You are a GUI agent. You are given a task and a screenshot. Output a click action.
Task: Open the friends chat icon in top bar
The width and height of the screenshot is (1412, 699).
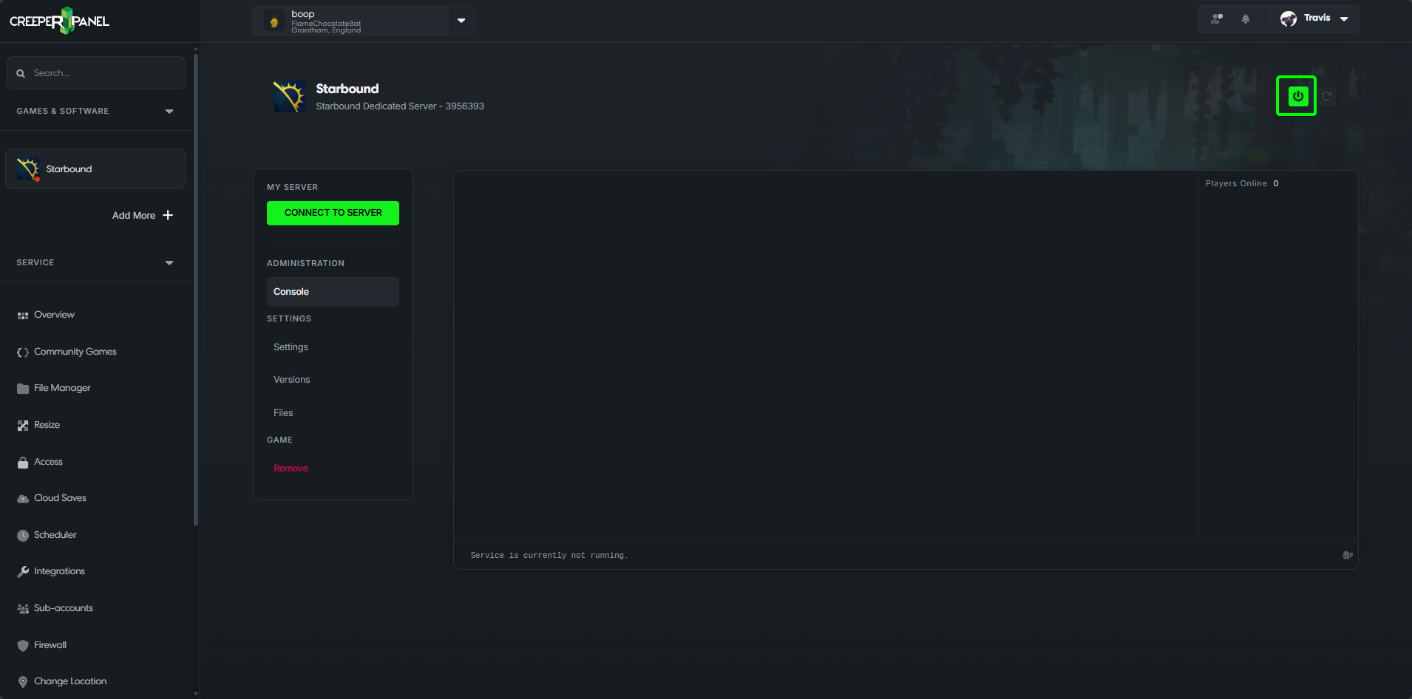pos(1217,19)
